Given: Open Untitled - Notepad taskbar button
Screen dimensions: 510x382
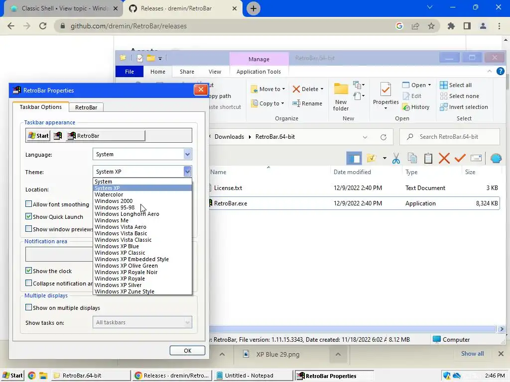Looking at the screenshot, I should tap(253, 376).
